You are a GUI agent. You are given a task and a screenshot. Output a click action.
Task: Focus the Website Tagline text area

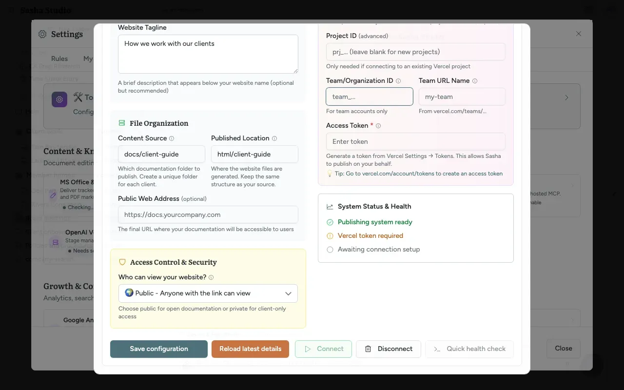click(x=208, y=54)
